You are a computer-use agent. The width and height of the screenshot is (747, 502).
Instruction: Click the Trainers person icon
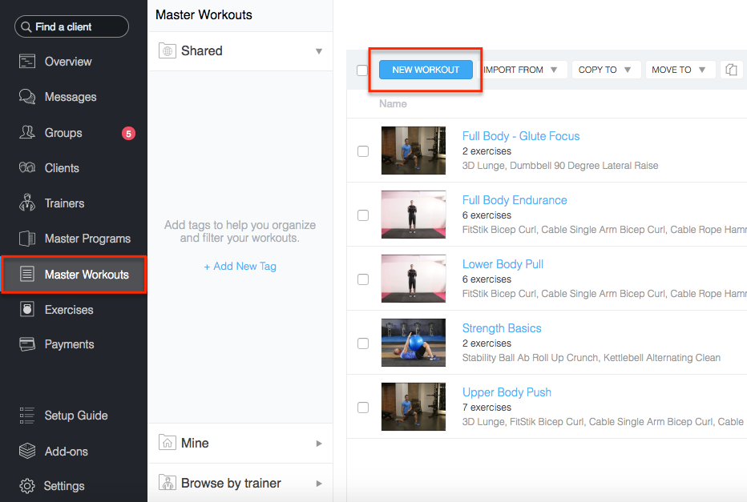pos(27,203)
